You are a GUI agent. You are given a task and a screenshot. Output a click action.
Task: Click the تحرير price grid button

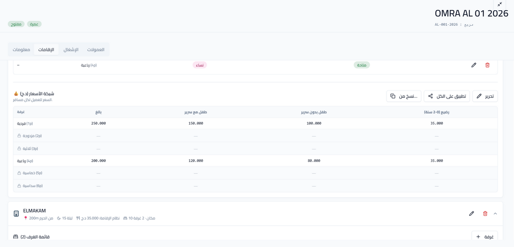tap(485, 96)
